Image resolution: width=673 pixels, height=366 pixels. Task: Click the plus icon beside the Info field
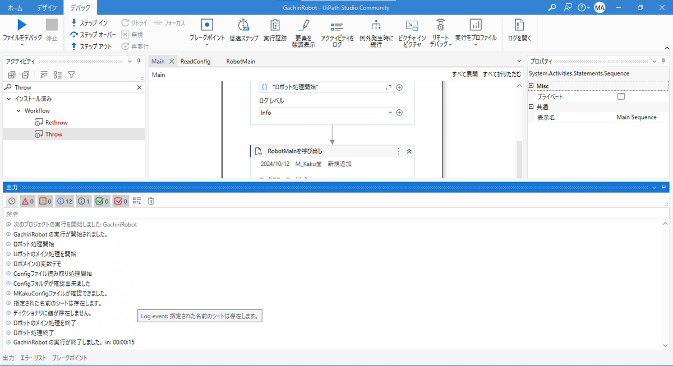coord(399,113)
